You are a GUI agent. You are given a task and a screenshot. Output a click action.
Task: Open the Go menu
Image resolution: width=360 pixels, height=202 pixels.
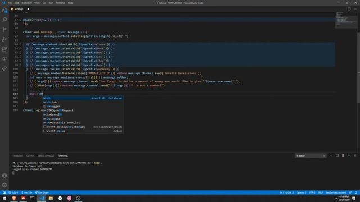point(44,3)
